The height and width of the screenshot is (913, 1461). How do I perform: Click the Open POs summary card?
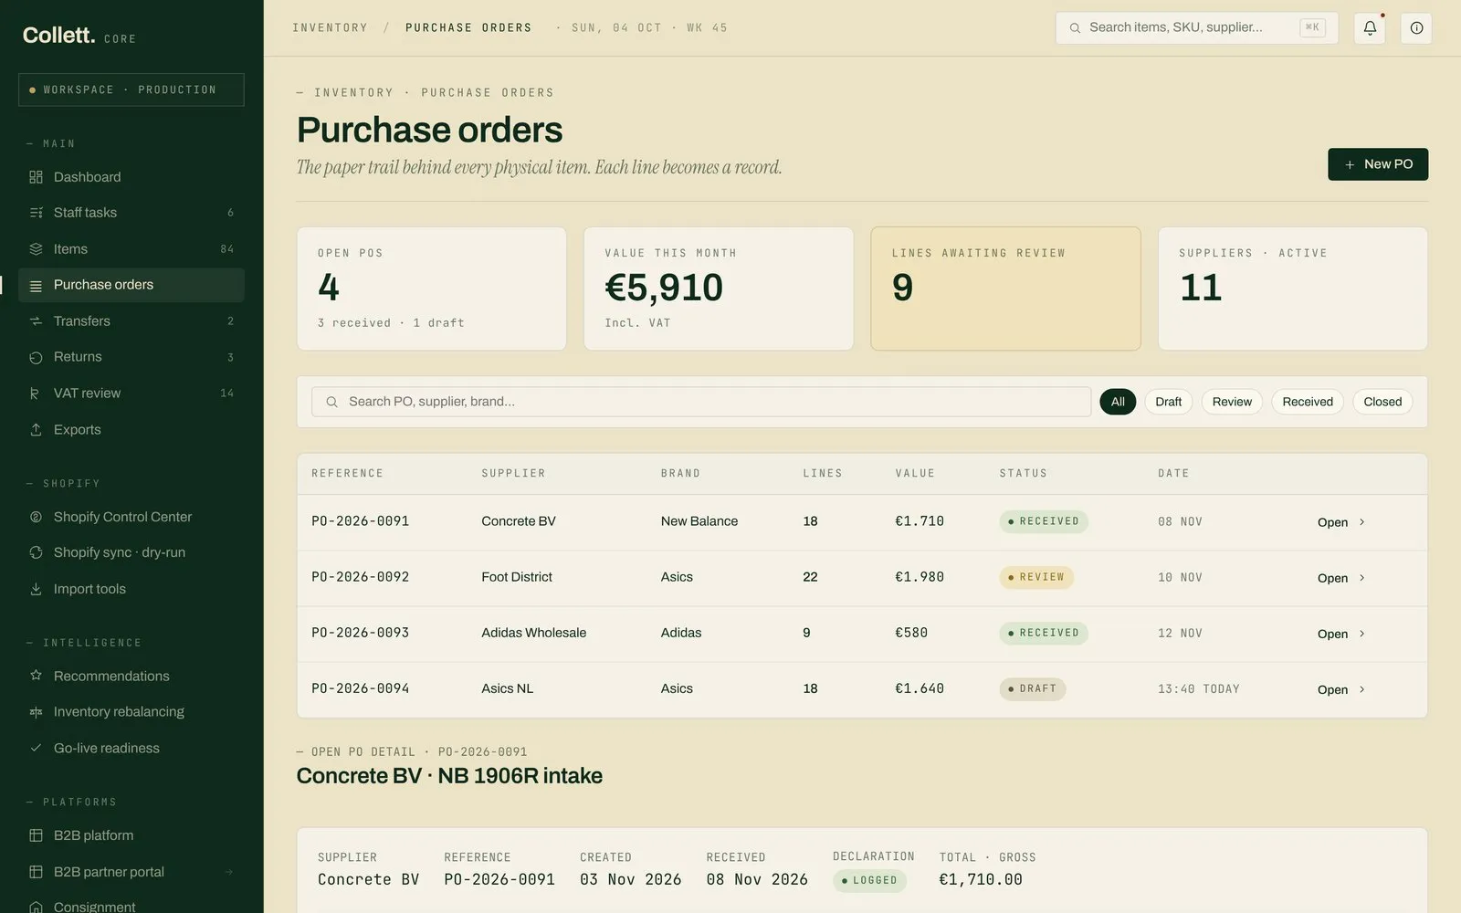coord(432,289)
